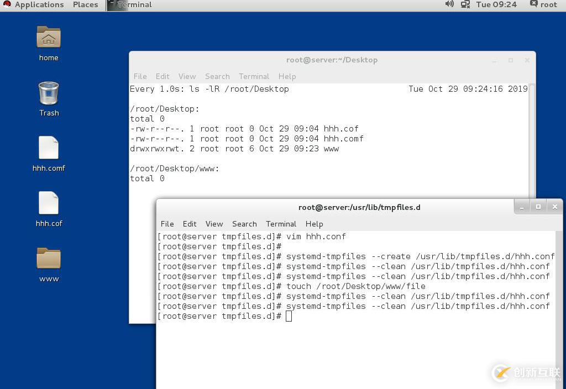Open View menu in Desktop terminal window
Image resolution: width=566 pixels, height=389 pixels.
click(187, 76)
